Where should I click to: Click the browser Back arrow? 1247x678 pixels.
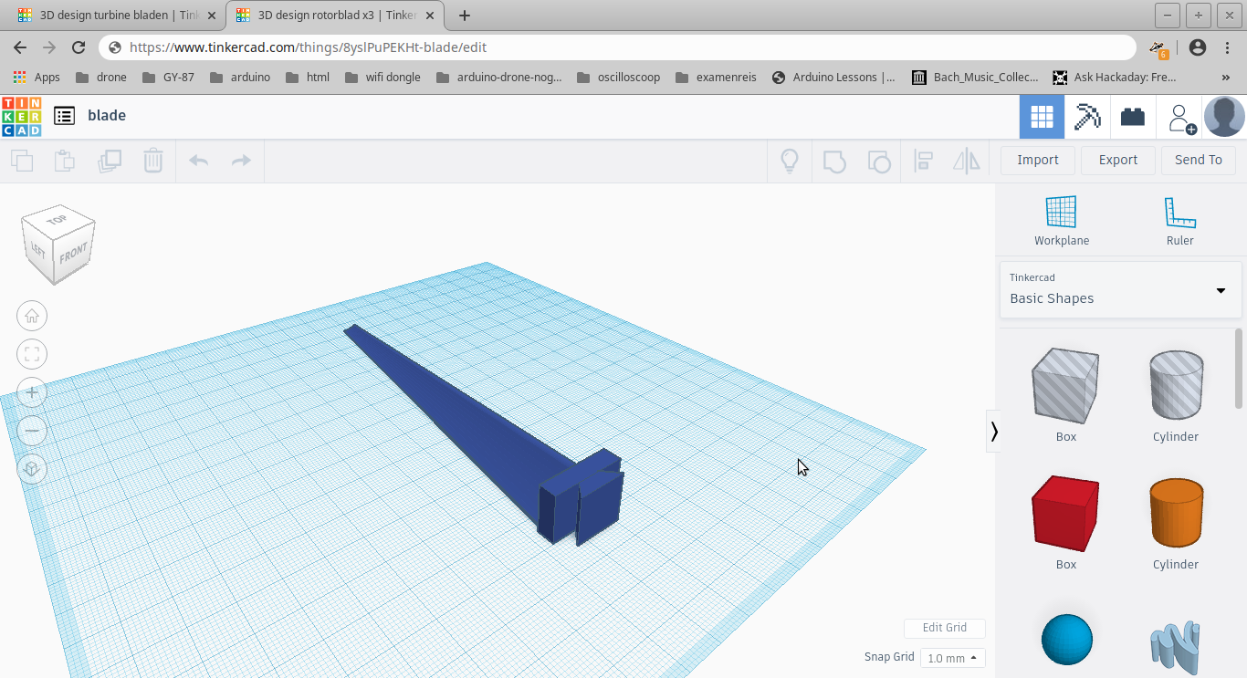click(20, 47)
